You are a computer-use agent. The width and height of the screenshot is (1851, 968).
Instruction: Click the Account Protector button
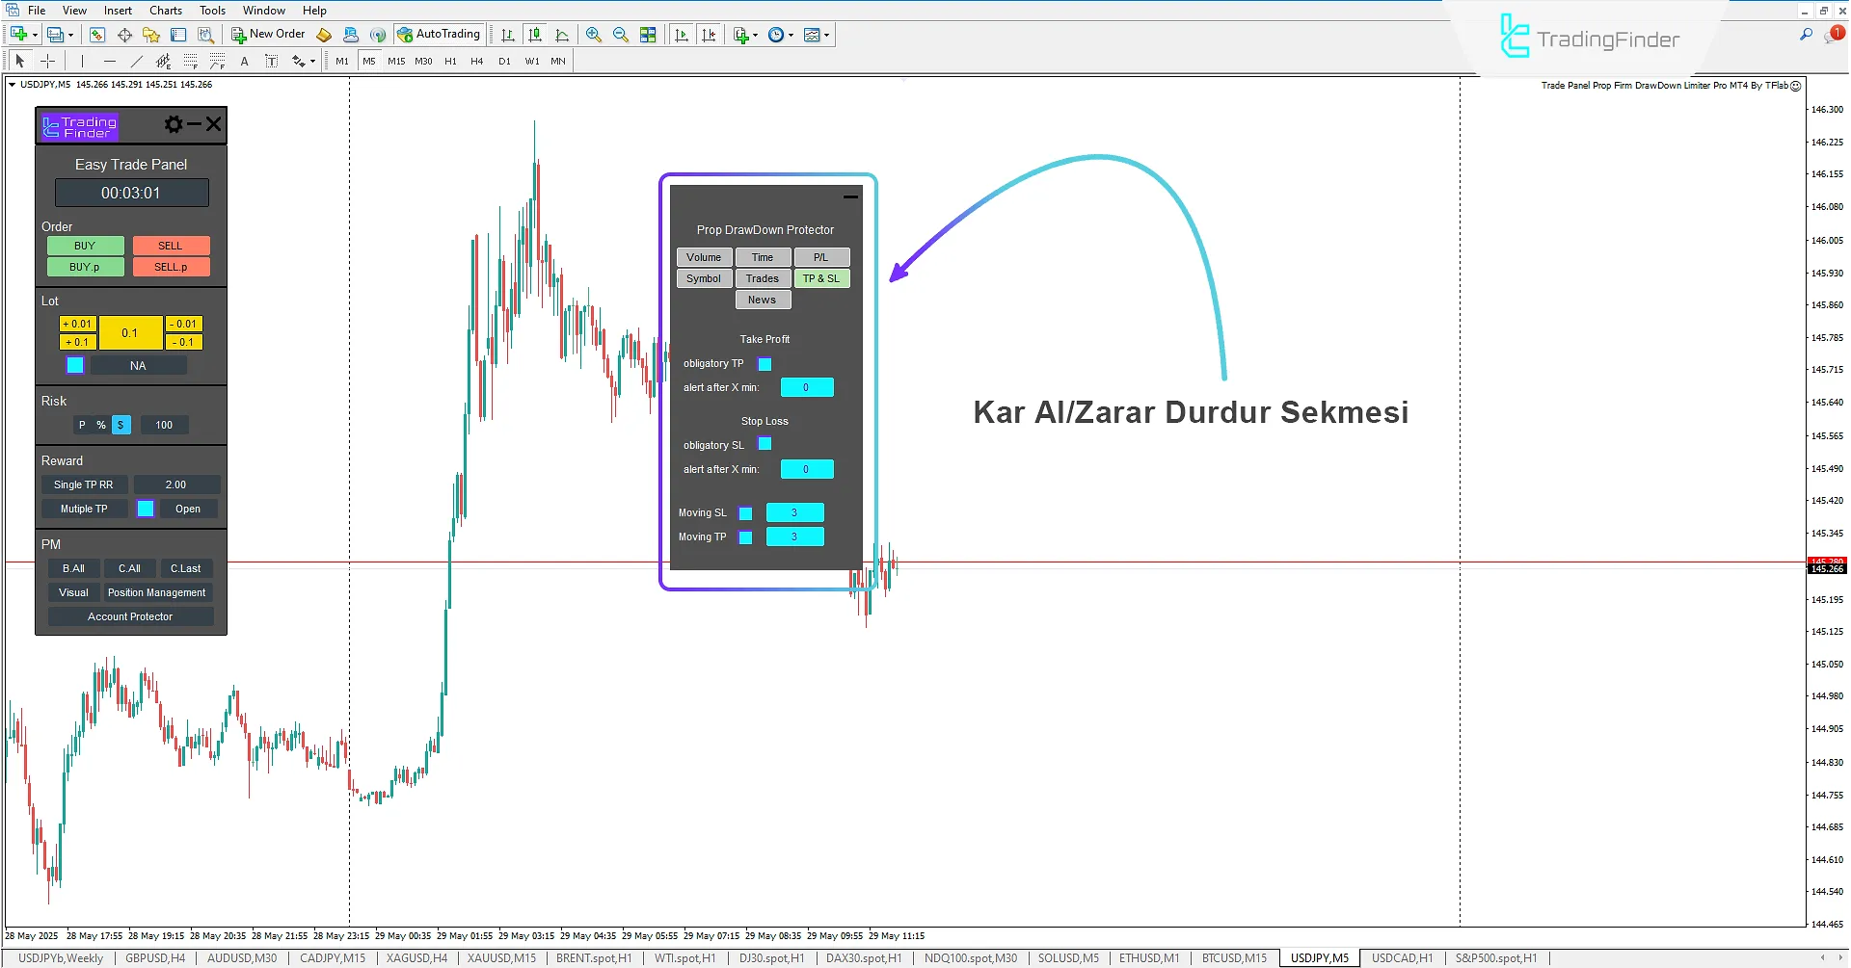point(129,615)
